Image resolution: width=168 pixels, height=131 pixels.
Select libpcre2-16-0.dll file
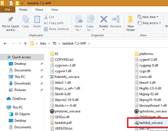(x=64, y=100)
